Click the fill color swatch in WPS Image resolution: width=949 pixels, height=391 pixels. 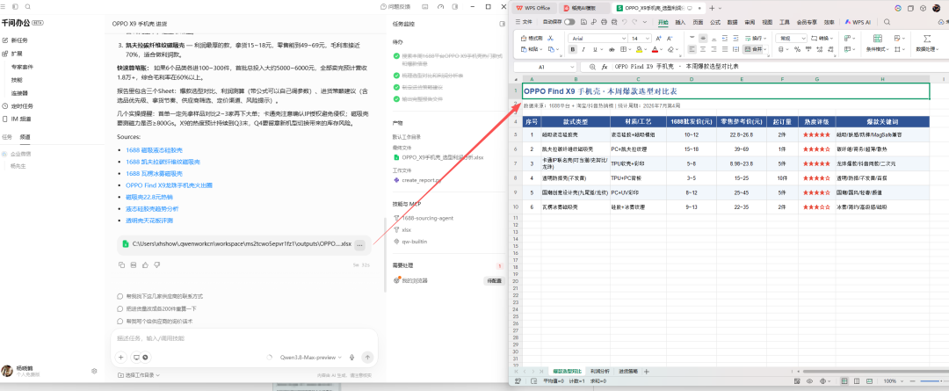click(640, 49)
